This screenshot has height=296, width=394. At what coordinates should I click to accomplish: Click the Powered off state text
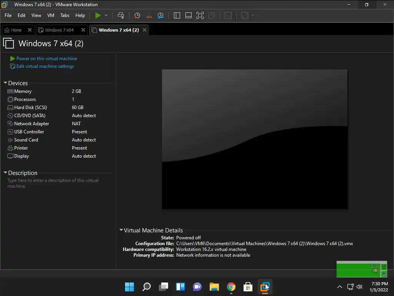point(189,237)
